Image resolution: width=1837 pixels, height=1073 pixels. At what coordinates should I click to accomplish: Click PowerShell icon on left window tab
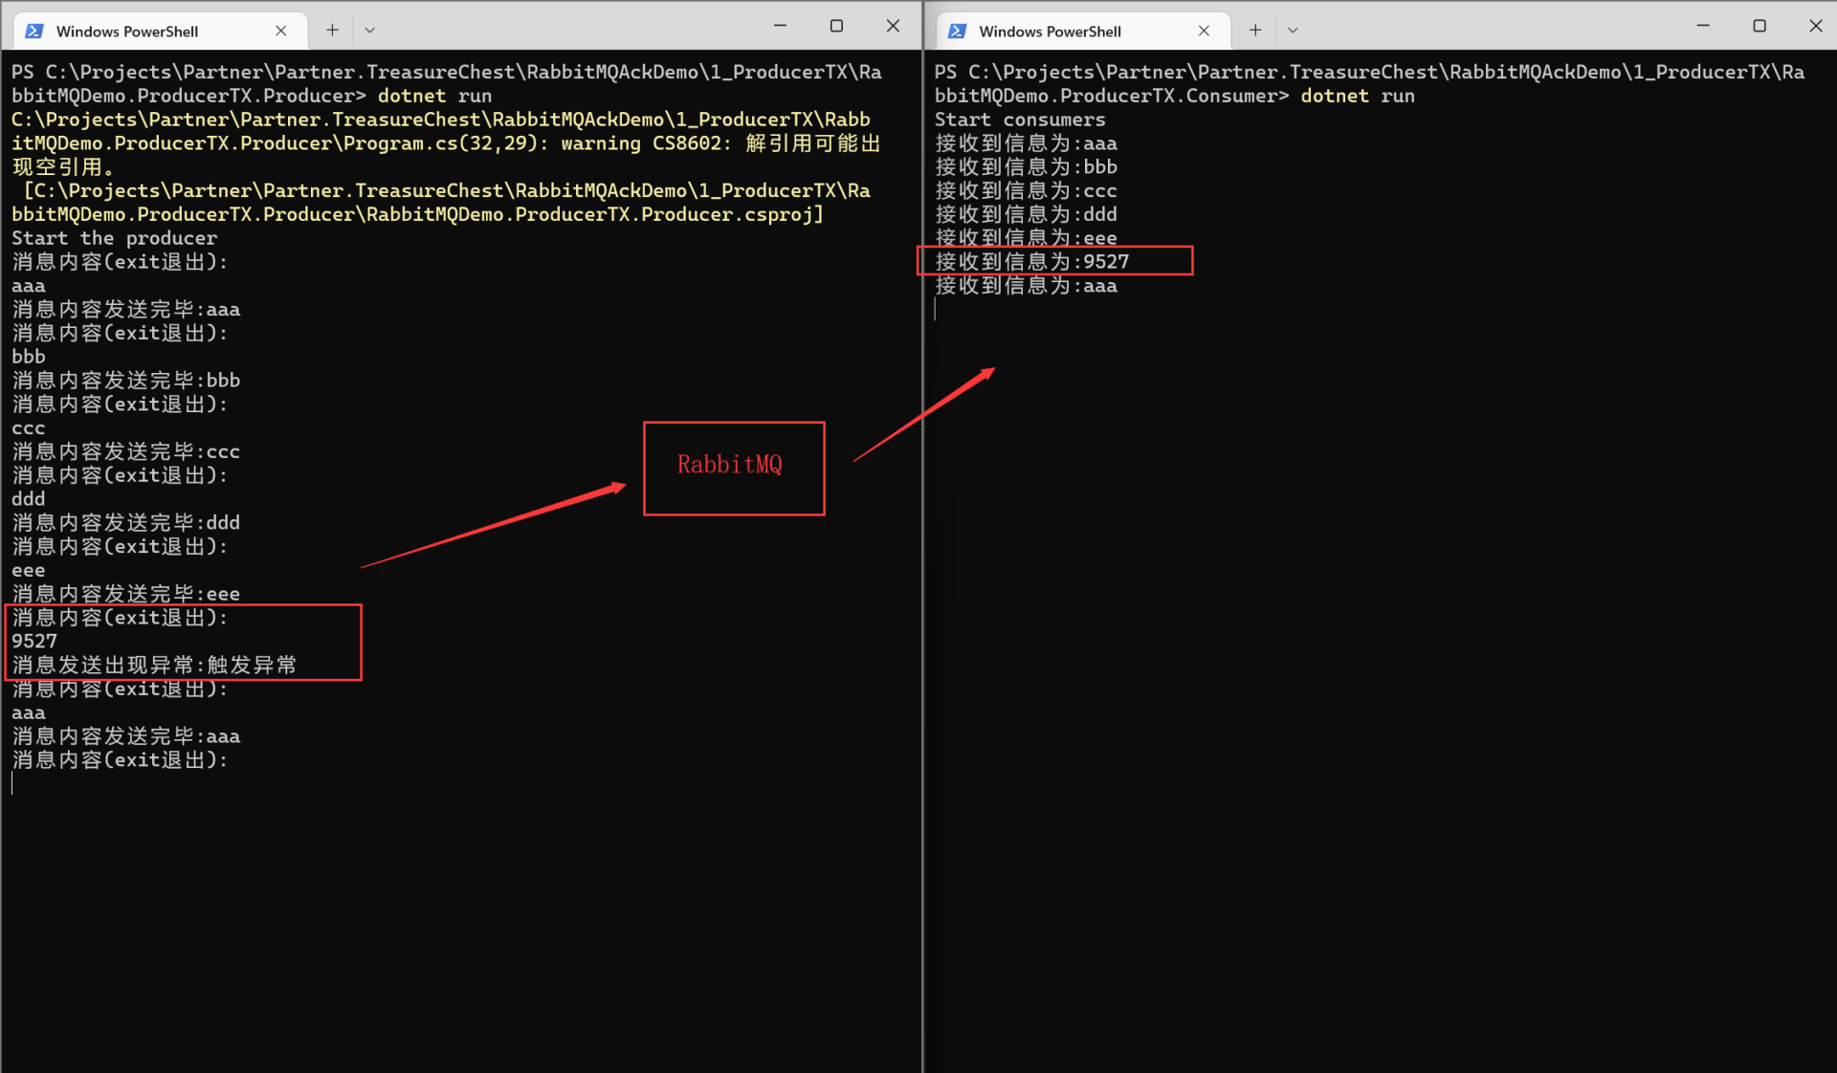pos(34,31)
